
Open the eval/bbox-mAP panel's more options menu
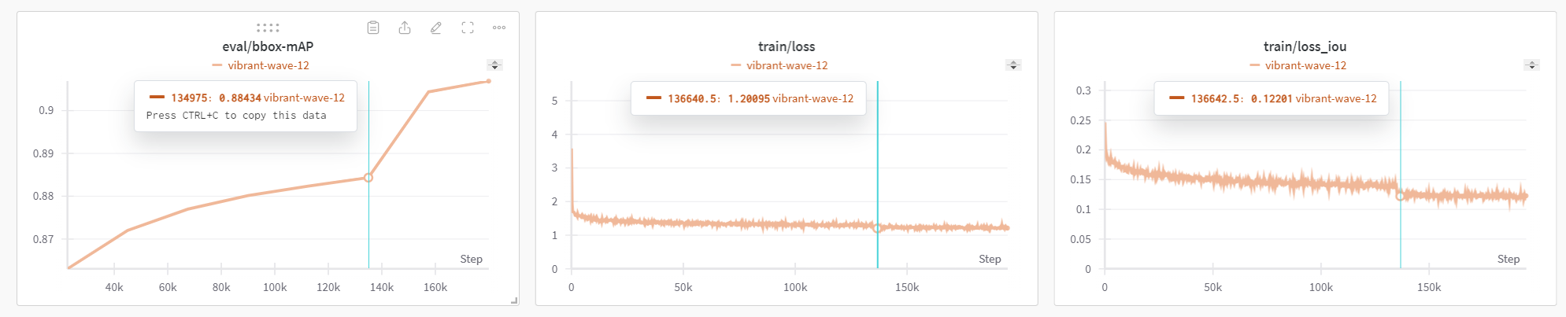(x=499, y=28)
